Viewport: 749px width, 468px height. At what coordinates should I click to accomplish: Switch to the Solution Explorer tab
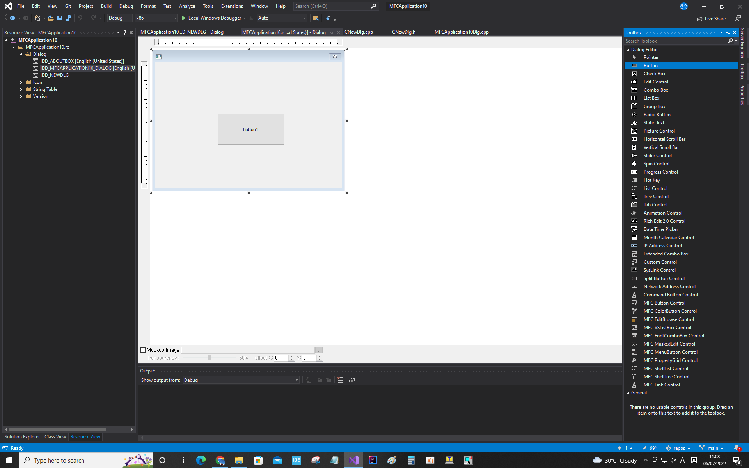(22, 437)
